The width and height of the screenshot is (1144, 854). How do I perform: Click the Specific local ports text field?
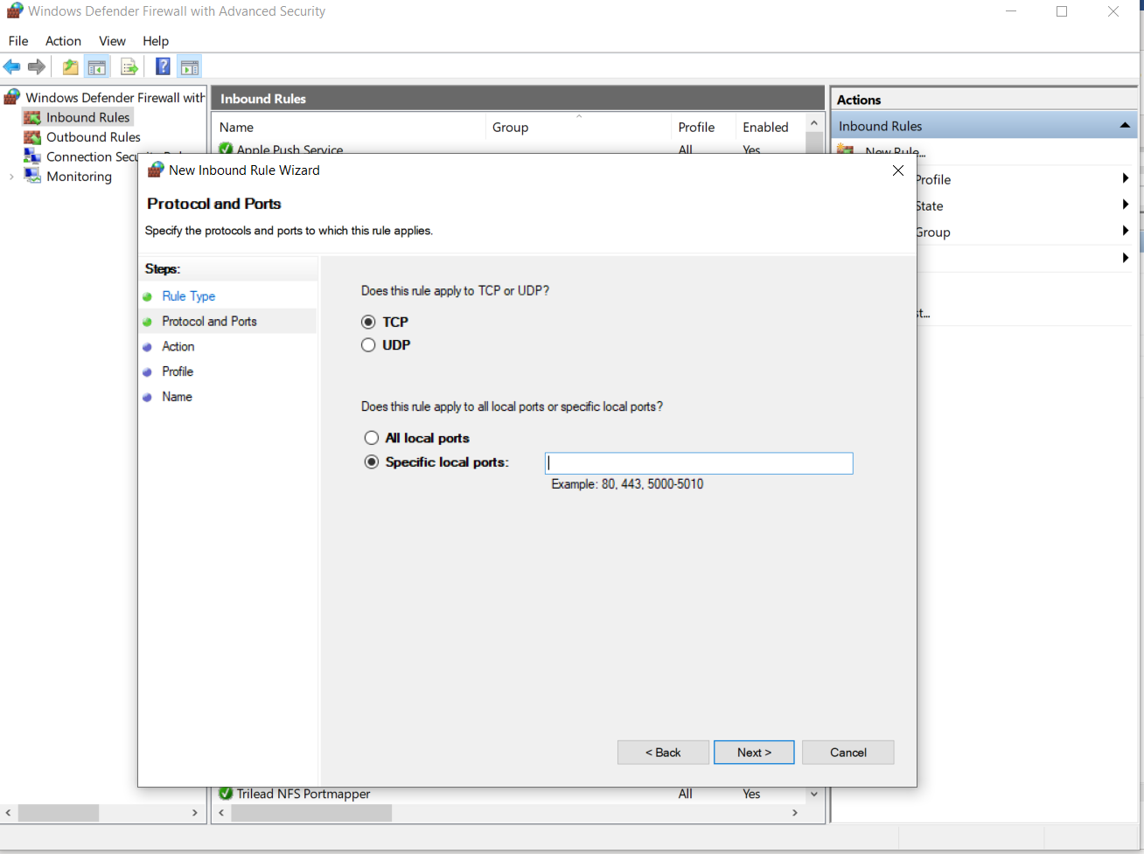pyautogui.click(x=698, y=463)
